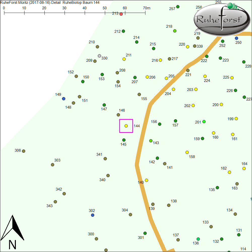This screenshot has height=252, width=252.
Task: Click the blue tree marker 302
Action: click(x=92, y=215)
